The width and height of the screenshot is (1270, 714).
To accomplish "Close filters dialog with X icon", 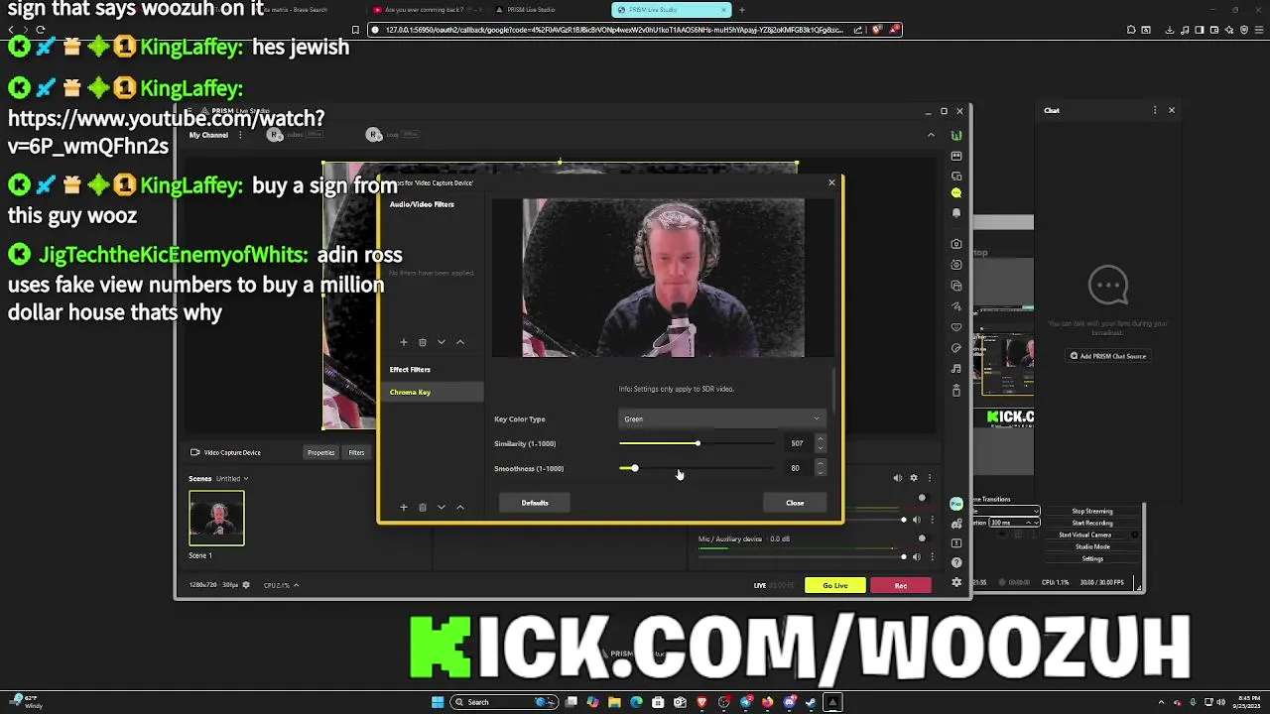I will point(831,182).
